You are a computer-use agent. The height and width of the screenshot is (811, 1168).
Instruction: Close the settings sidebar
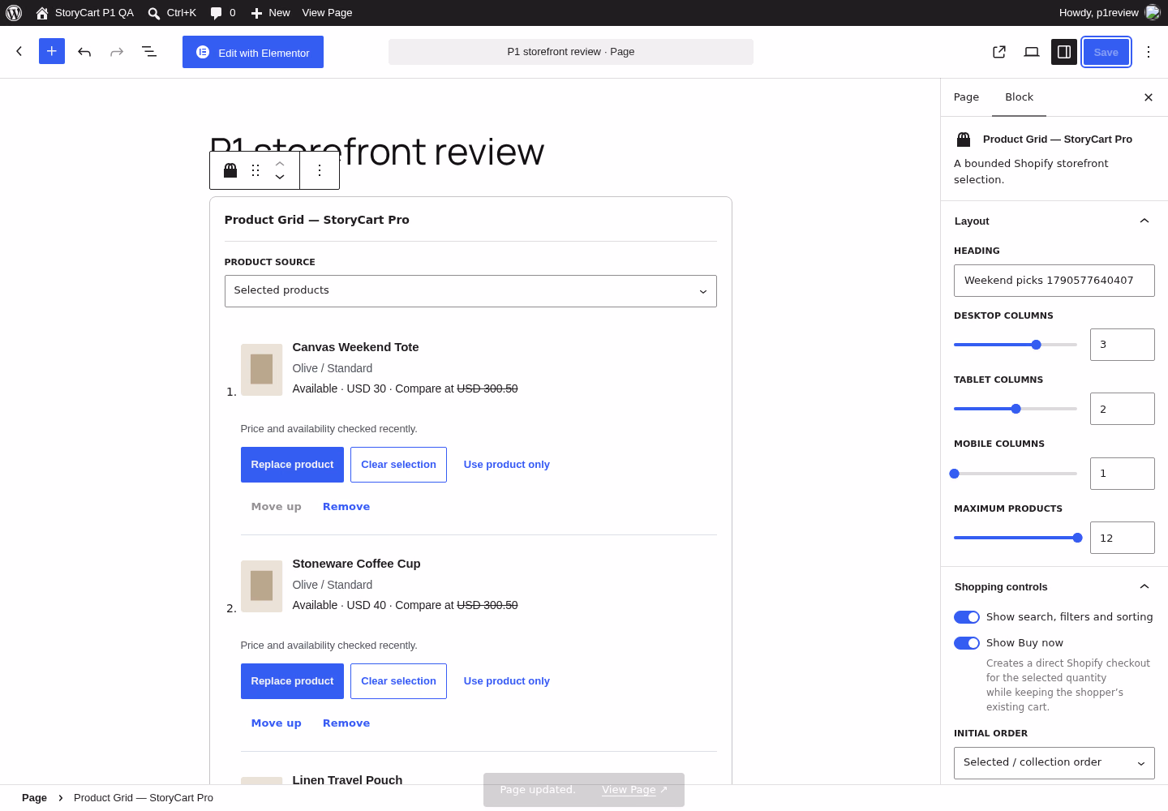pyautogui.click(x=1149, y=97)
